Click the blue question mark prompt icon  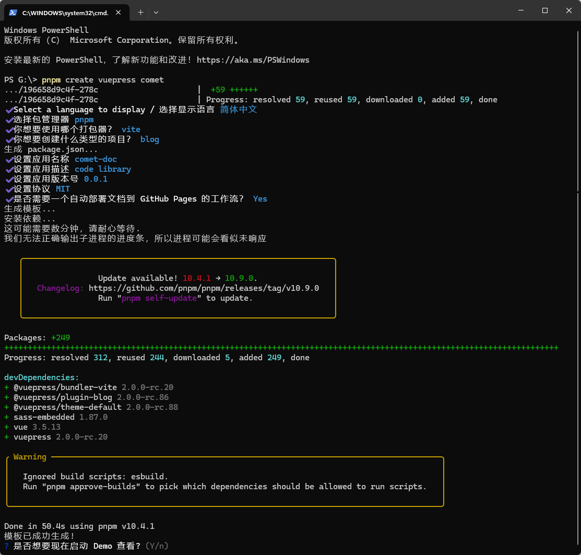[6, 546]
